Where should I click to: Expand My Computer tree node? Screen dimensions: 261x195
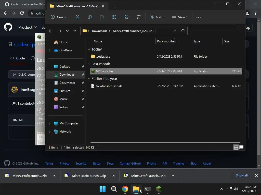(50, 123)
